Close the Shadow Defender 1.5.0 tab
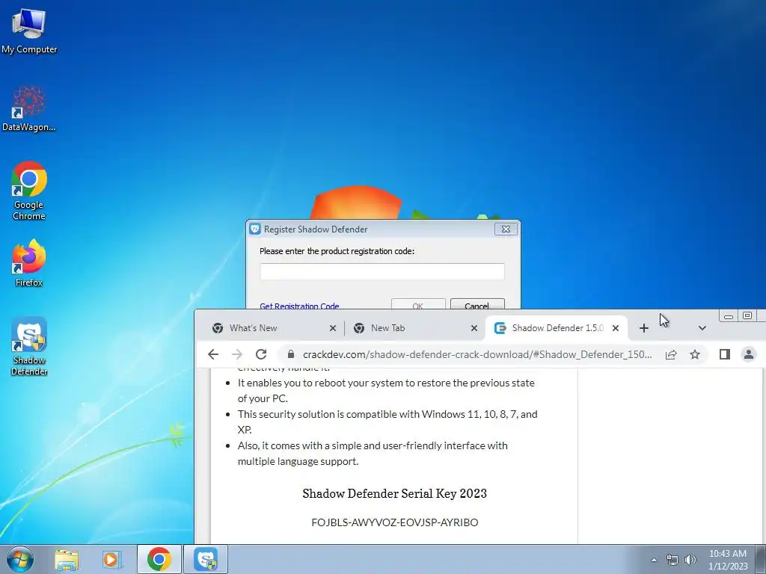 pos(616,328)
